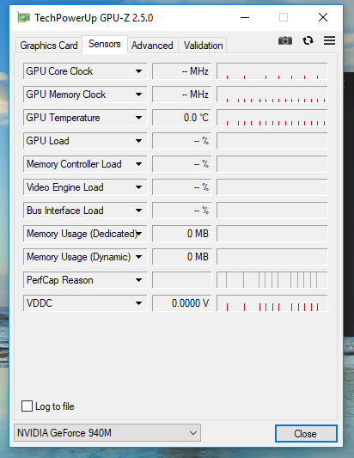Click the refresh arrows icon
The image size is (354, 458).
[308, 40]
